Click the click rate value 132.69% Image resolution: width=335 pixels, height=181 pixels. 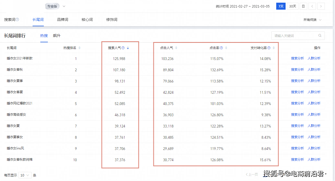tap(217, 70)
